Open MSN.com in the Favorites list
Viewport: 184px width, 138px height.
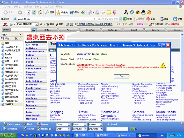(7, 58)
